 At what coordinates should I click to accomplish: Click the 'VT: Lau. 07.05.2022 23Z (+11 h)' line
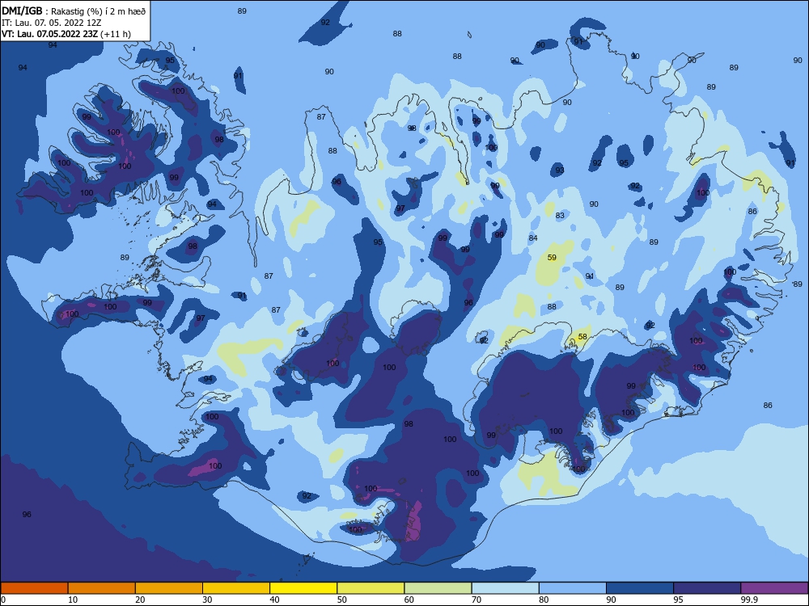click(x=66, y=34)
